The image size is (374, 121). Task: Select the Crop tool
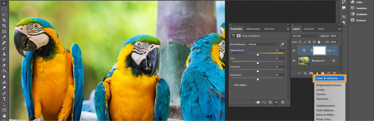4,26
